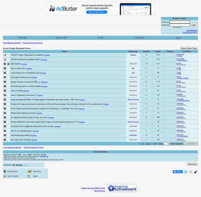
Task: Open the 'Overnight Christmas eve' topic
Action: (21, 77)
